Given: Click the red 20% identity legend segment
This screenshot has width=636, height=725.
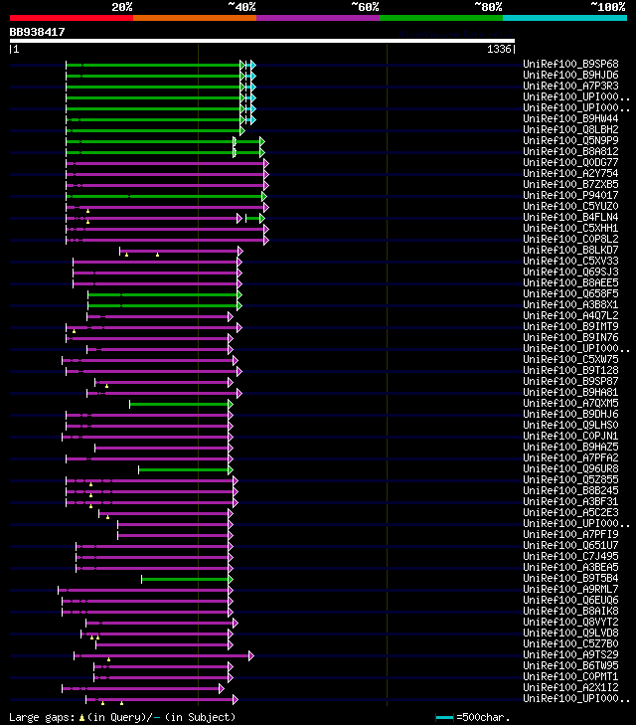Looking at the screenshot, I should click(x=72, y=18).
